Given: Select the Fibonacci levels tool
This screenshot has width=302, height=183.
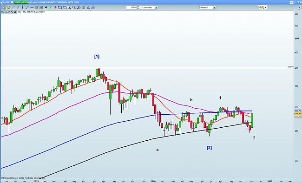Looking at the screenshot, I should point(36,7).
